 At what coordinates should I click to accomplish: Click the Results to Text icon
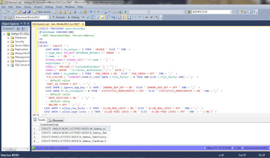click(x=119, y=17)
